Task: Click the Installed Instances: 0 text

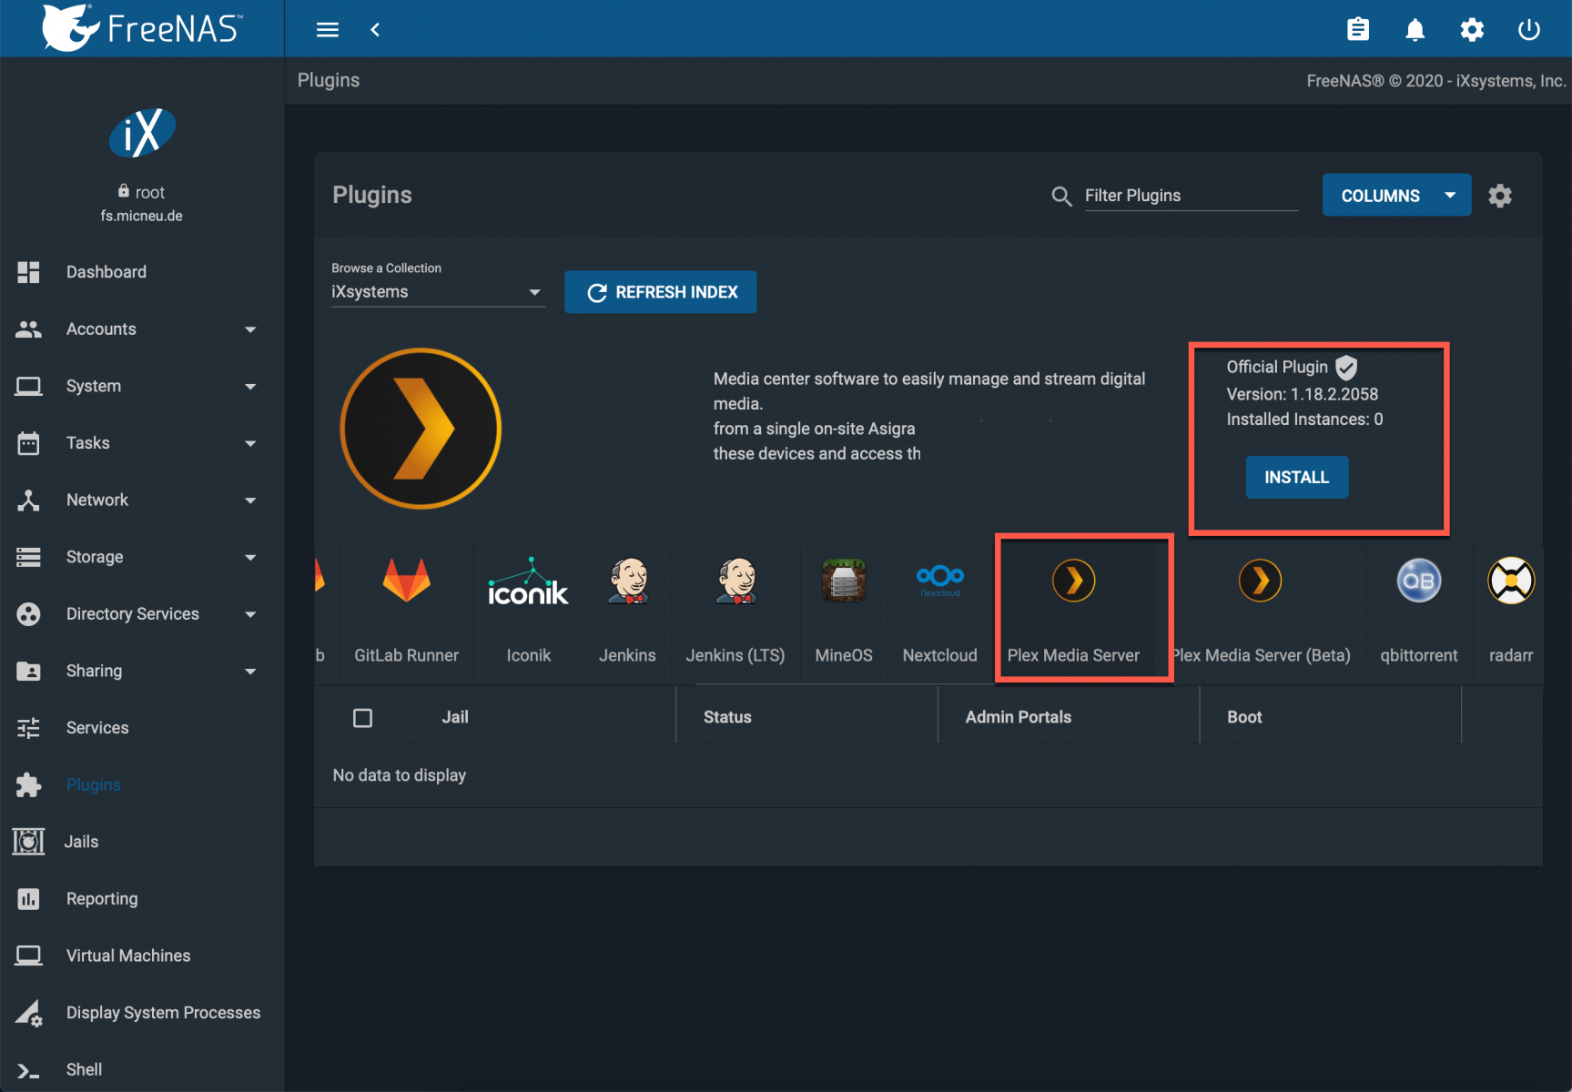Action: click(x=1304, y=419)
